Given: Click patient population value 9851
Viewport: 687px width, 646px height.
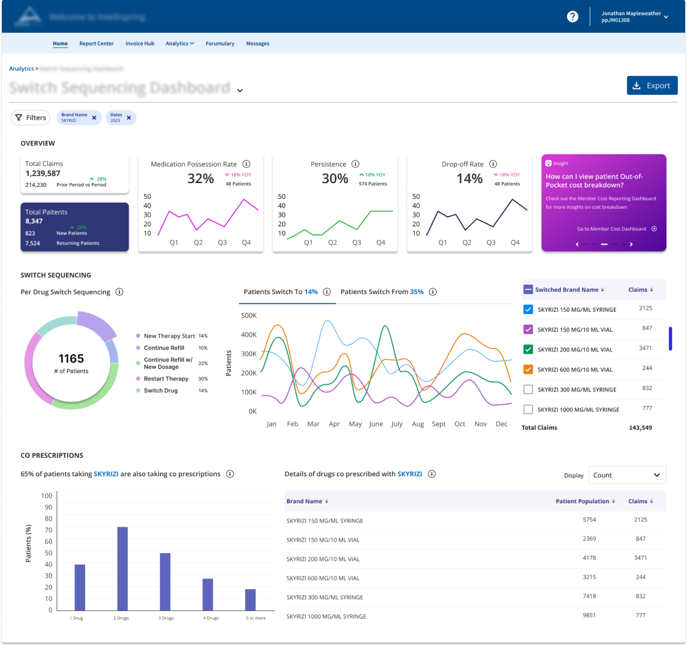Looking at the screenshot, I should pyautogui.click(x=589, y=615).
